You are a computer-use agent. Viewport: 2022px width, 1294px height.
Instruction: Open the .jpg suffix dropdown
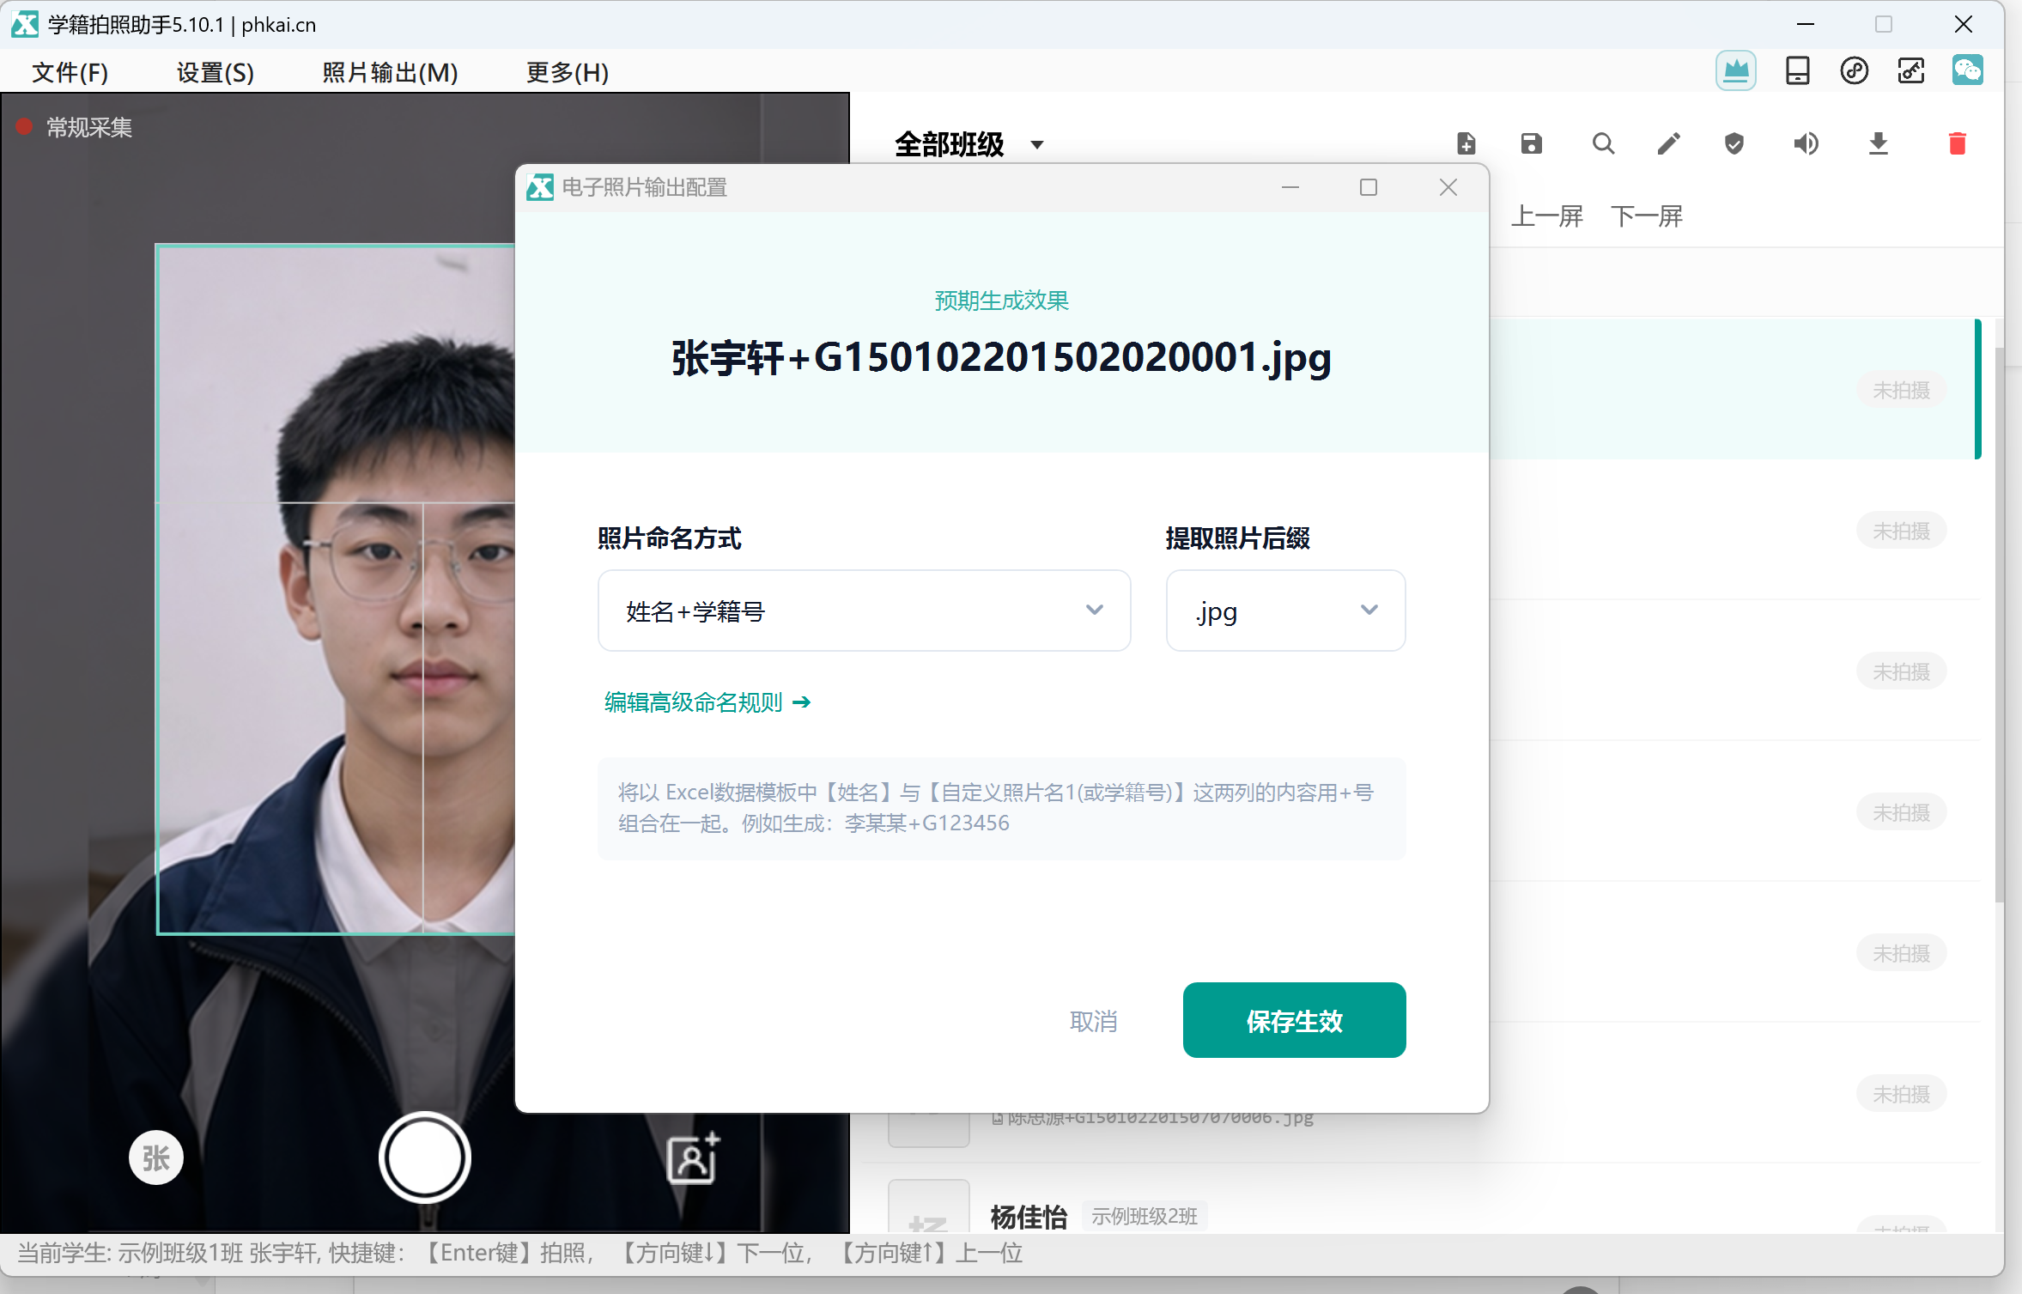point(1285,611)
